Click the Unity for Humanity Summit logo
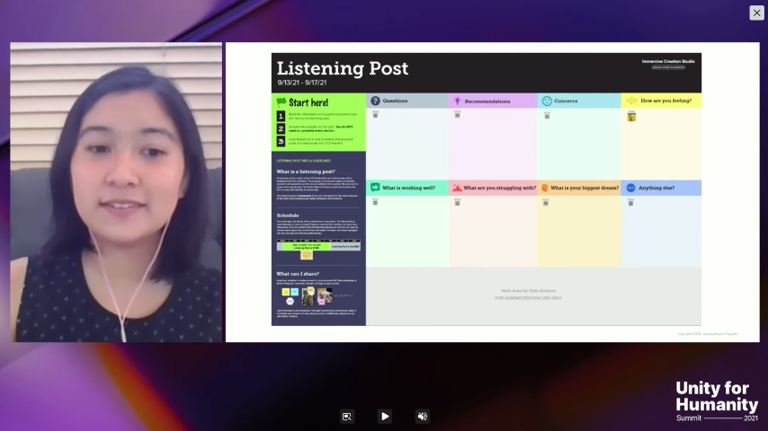Image resolution: width=768 pixels, height=431 pixels. (x=716, y=401)
